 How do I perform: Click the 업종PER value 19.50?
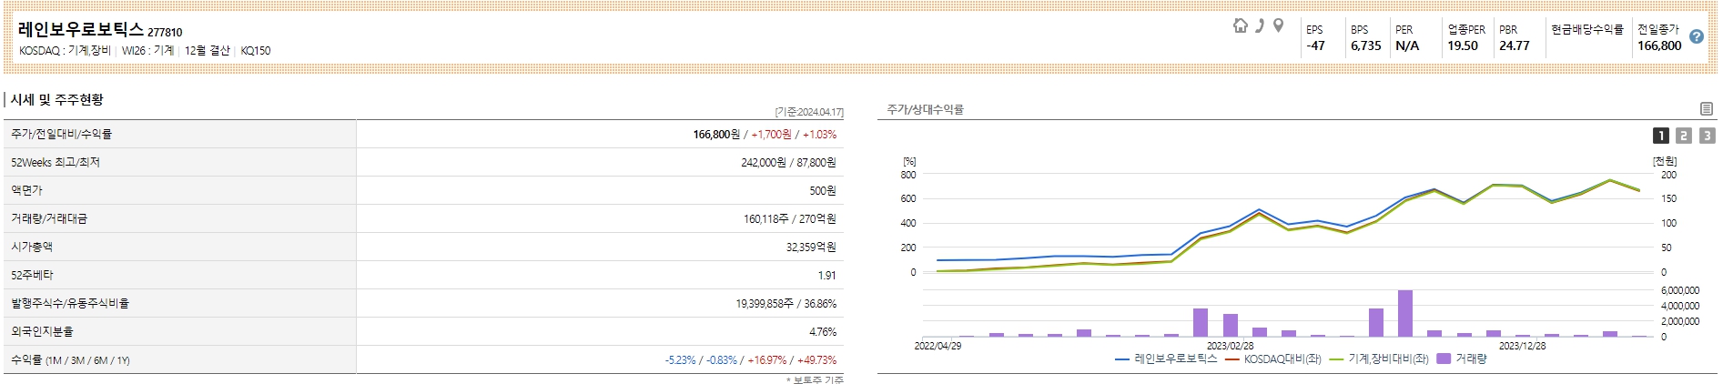click(x=1463, y=45)
